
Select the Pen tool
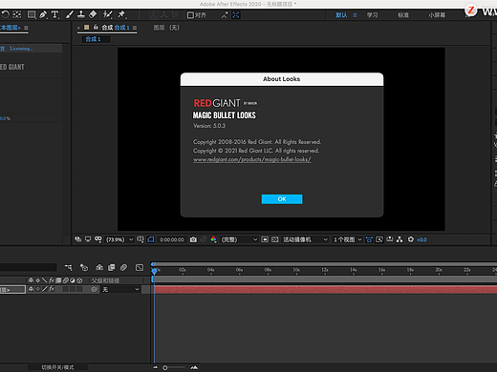point(43,14)
